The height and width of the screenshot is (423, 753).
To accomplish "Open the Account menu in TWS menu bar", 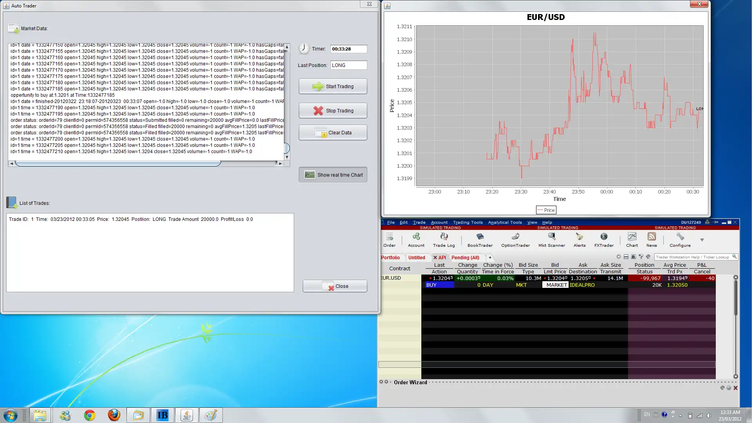I will pyautogui.click(x=439, y=222).
